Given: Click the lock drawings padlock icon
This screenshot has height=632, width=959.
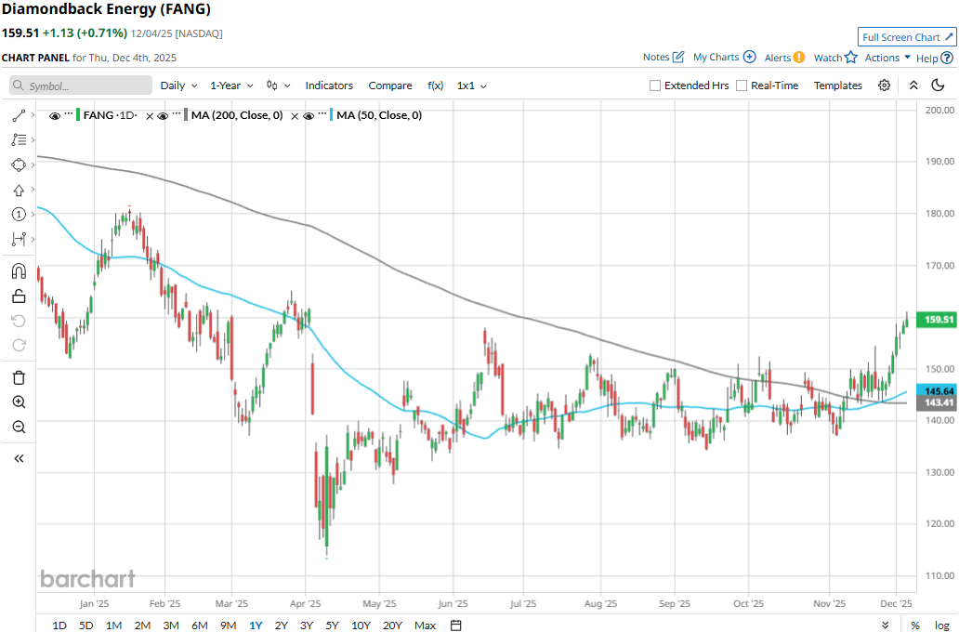Looking at the screenshot, I should click(x=19, y=296).
